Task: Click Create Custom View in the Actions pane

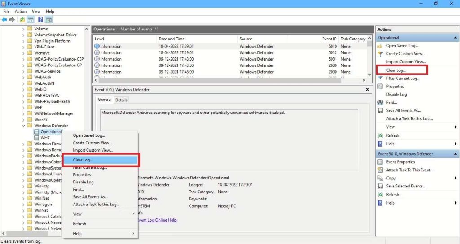Action: pyautogui.click(x=406, y=54)
